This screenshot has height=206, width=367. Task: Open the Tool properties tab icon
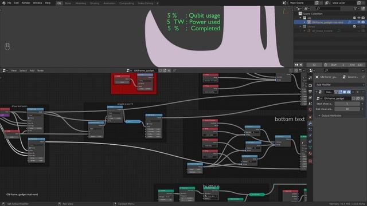(310, 78)
